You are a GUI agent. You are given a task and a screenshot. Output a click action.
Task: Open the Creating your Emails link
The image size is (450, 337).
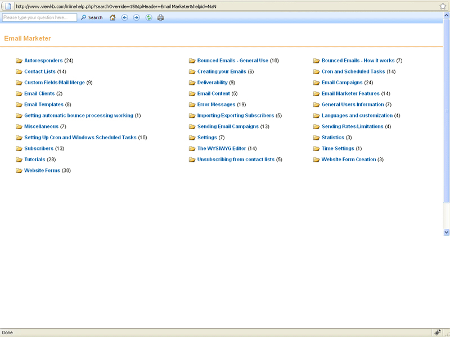(222, 71)
